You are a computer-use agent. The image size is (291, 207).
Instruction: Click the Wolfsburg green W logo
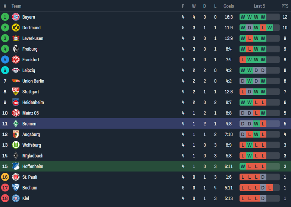click(16, 145)
